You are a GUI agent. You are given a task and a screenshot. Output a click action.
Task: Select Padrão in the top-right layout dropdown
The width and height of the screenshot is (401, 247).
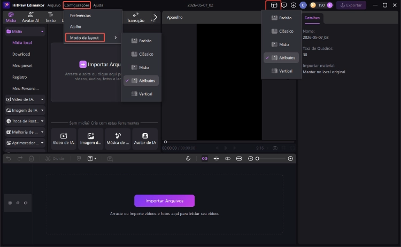coord(281,18)
